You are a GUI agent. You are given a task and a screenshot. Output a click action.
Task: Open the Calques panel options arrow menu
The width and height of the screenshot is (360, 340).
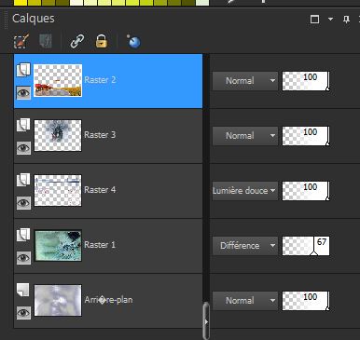[x=330, y=20]
